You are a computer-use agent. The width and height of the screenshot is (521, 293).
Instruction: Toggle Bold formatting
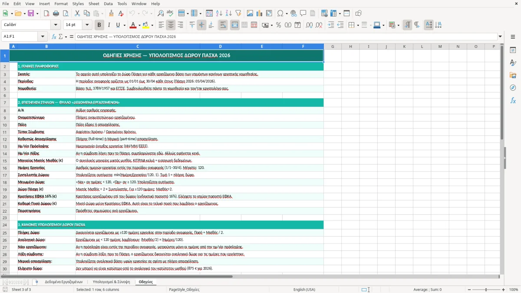pyautogui.click(x=99, y=25)
